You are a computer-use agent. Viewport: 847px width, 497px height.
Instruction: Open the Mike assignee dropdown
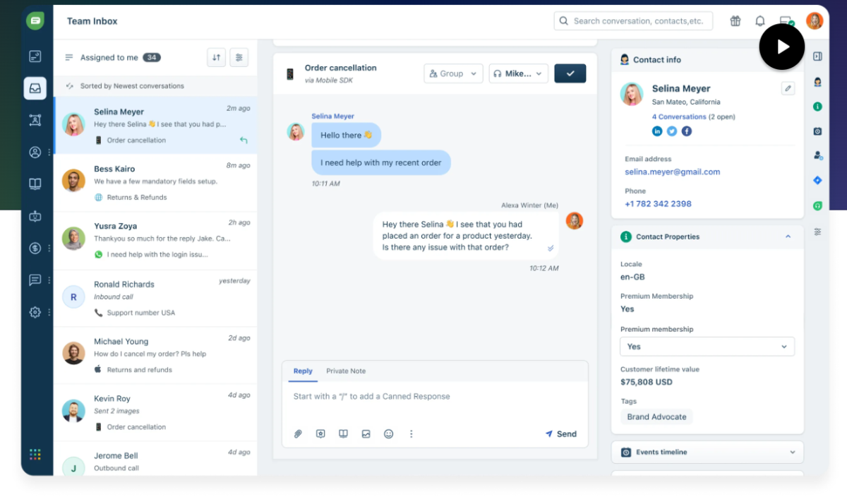(518, 73)
